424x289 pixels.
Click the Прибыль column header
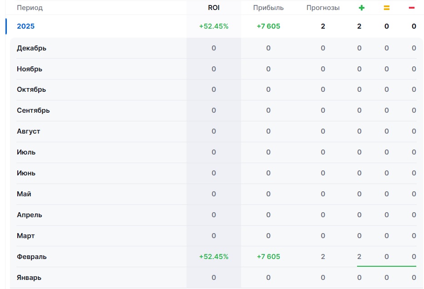(268, 8)
